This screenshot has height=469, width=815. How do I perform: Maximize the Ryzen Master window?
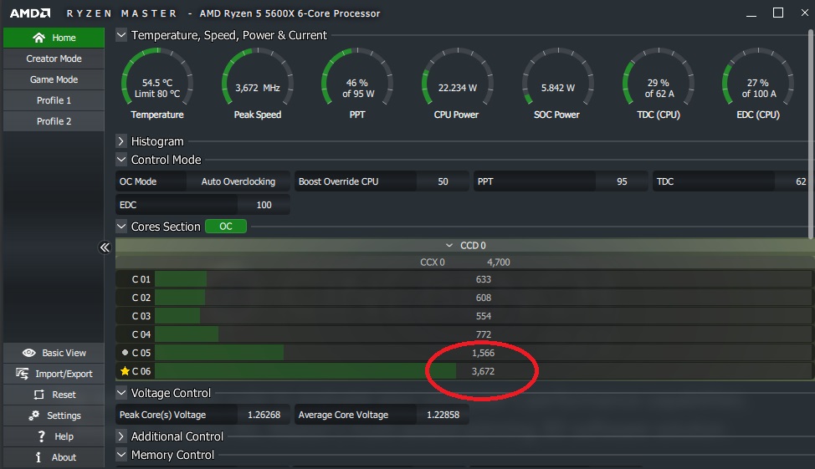click(x=778, y=13)
